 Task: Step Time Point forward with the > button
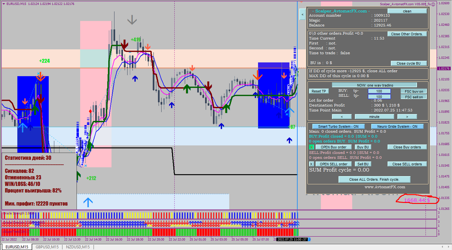pos(407,117)
